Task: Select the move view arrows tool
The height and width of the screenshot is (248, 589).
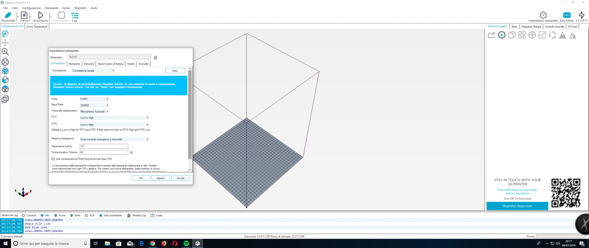Action: click(5, 43)
